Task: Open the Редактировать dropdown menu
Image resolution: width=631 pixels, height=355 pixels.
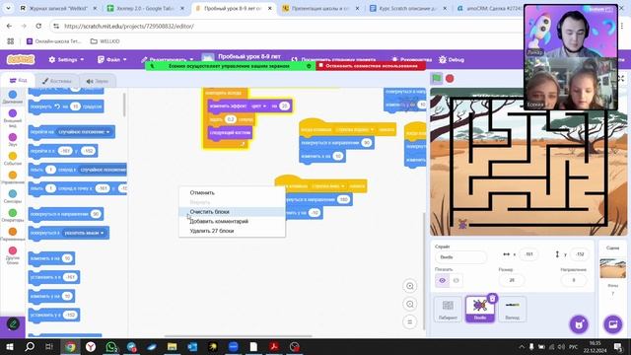Action: click(x=168, y=60)
